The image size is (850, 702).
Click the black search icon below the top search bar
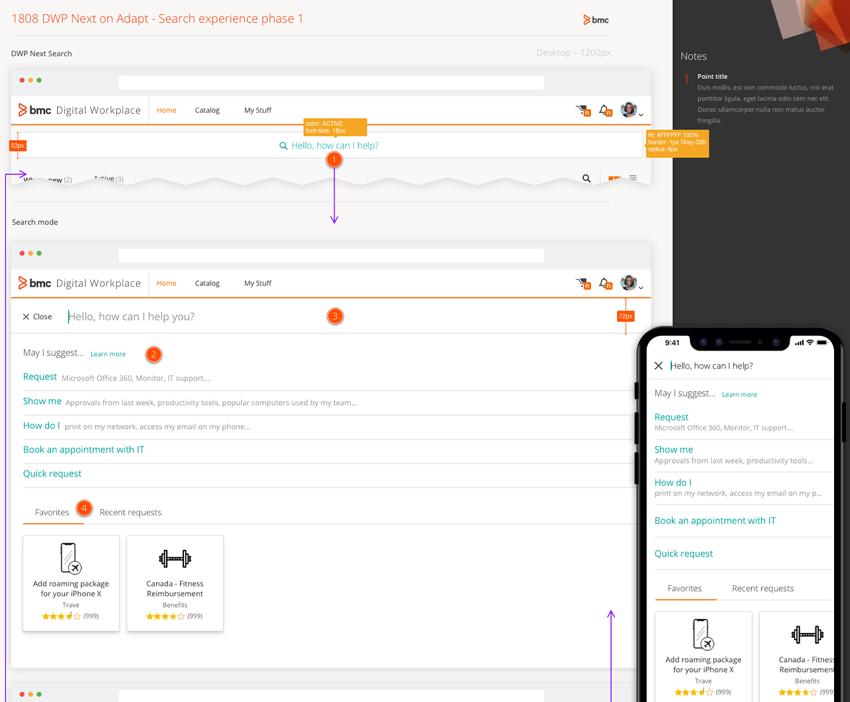(586, 178)
